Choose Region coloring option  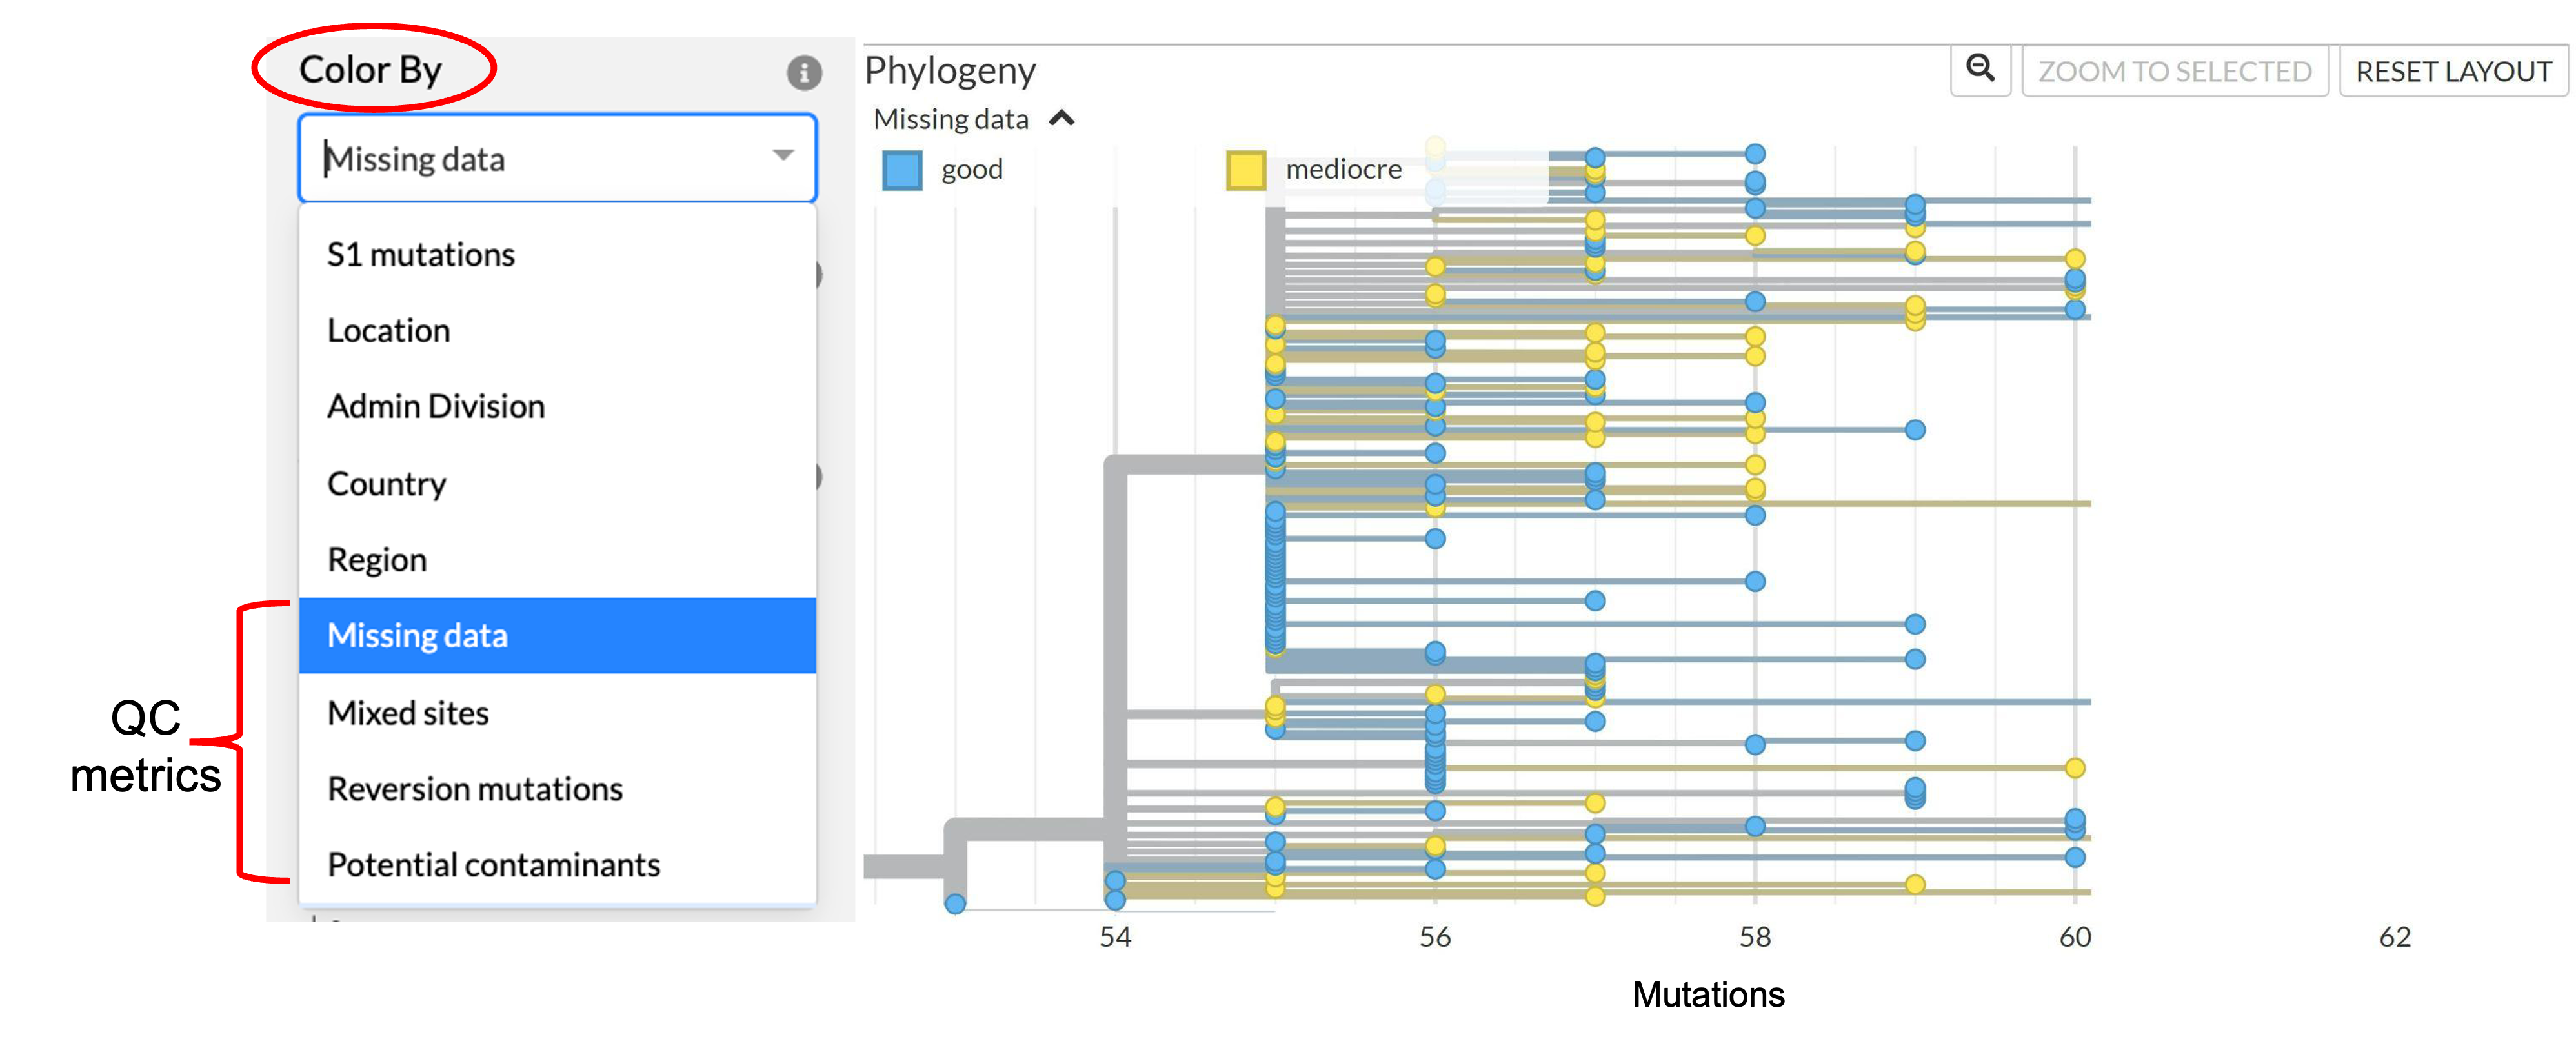click(x=377, y=560)
